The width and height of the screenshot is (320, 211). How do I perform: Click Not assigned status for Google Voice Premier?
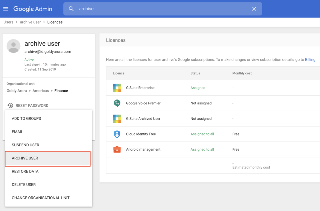coord(201,103)
